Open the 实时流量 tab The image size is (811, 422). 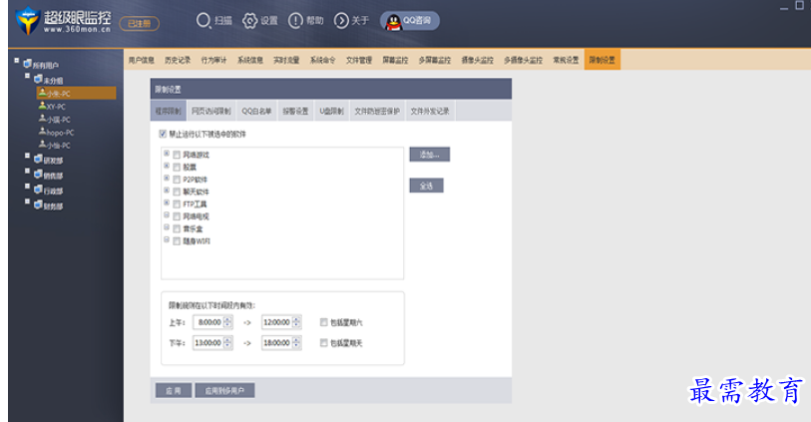click(286, 61)
